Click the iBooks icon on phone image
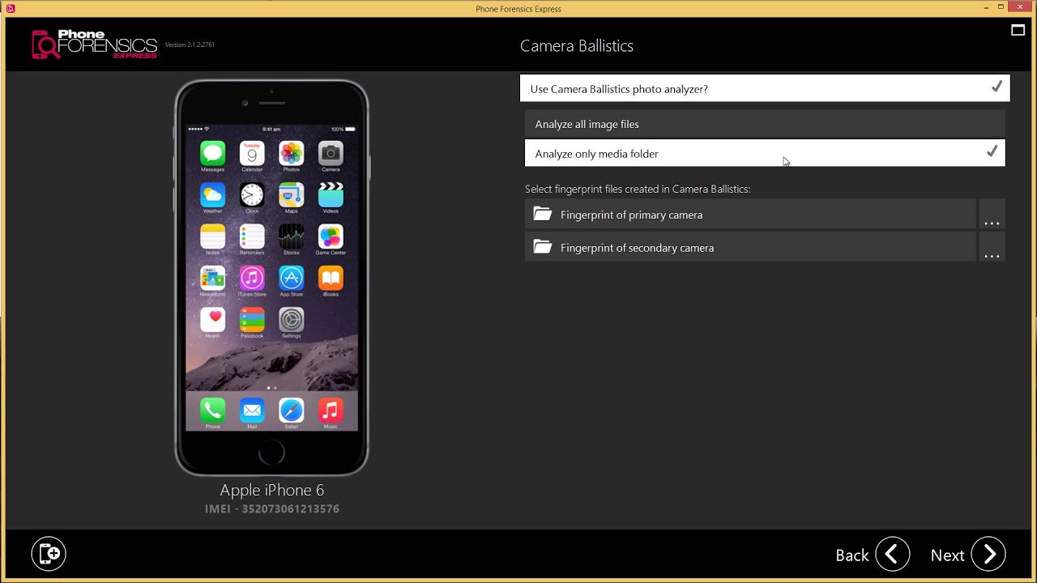 point(331,278)
